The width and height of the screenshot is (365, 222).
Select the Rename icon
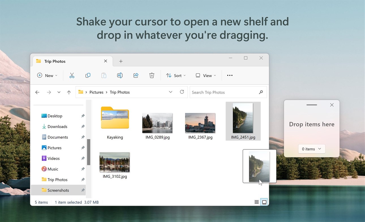click(120, 75)
